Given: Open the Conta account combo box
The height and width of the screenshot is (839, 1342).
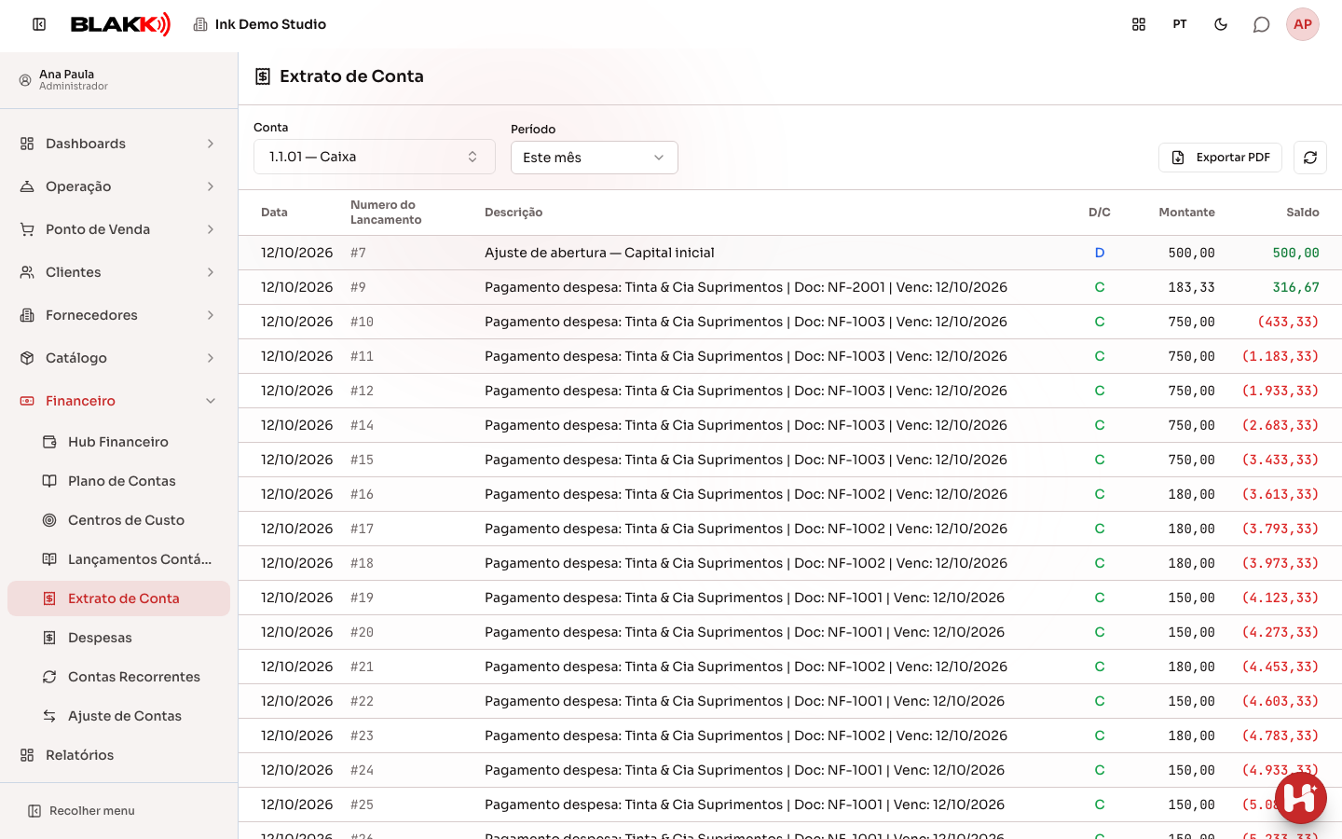Looking at the screenshot, I should click(374, 157).
